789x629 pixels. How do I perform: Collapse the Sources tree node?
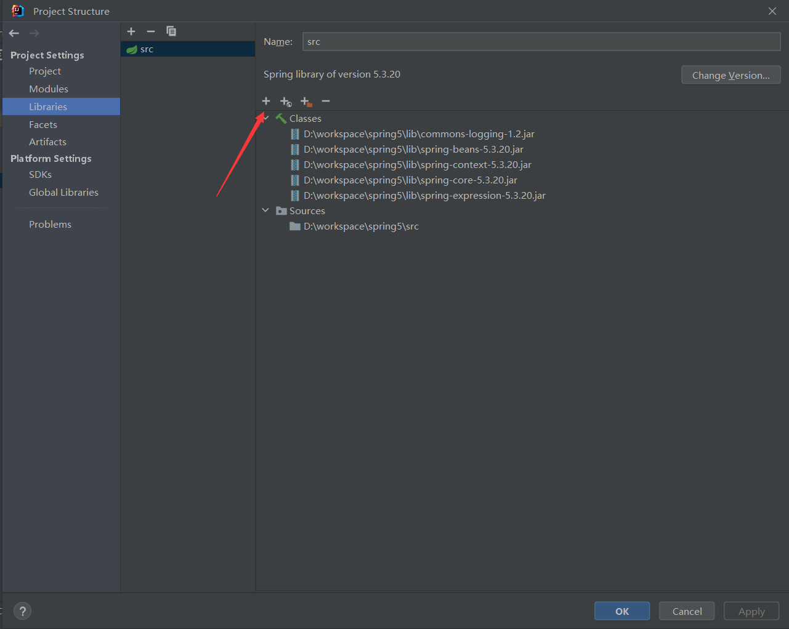pos(265,210)
